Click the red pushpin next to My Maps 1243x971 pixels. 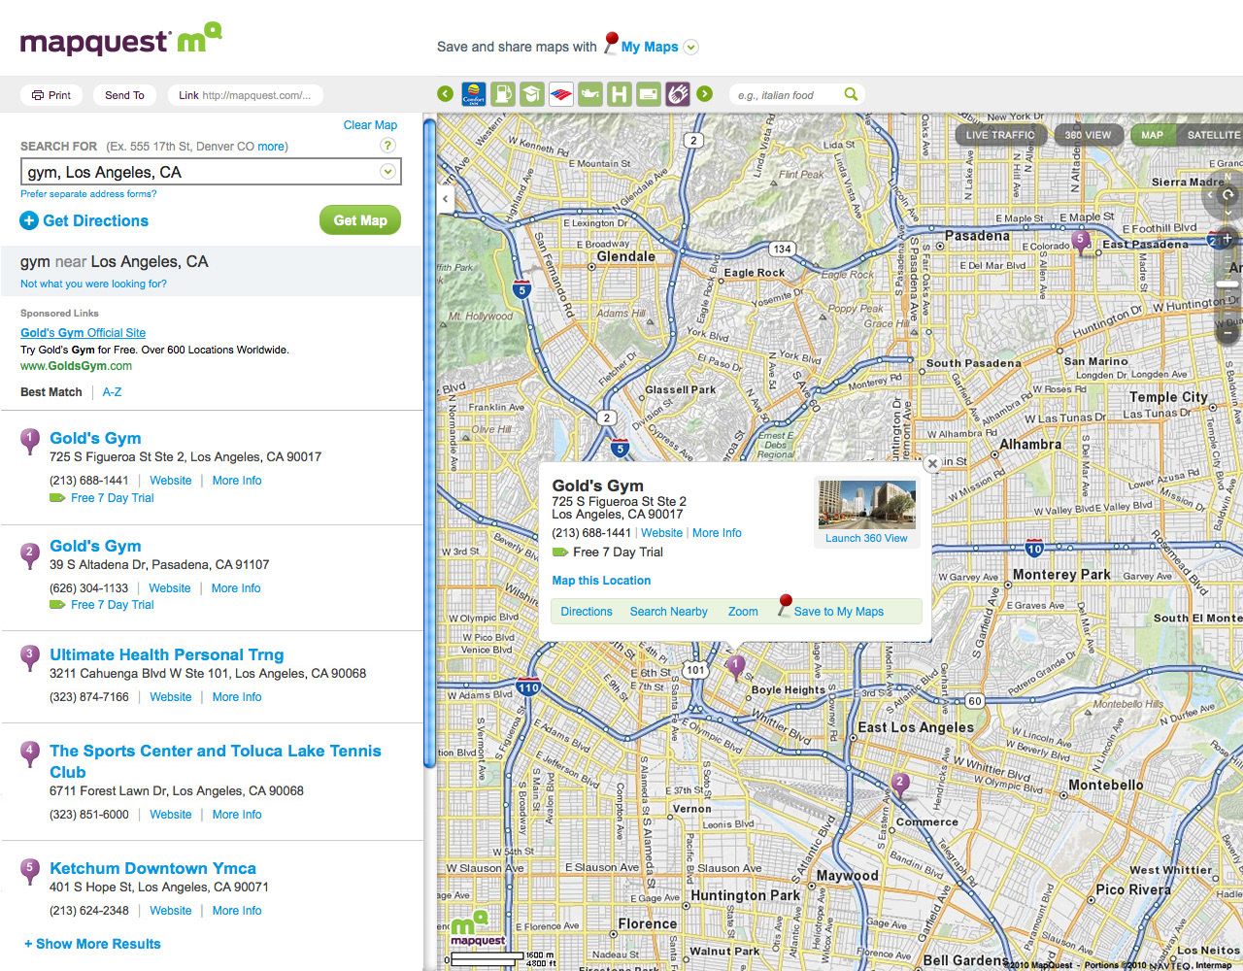(610, 43)
